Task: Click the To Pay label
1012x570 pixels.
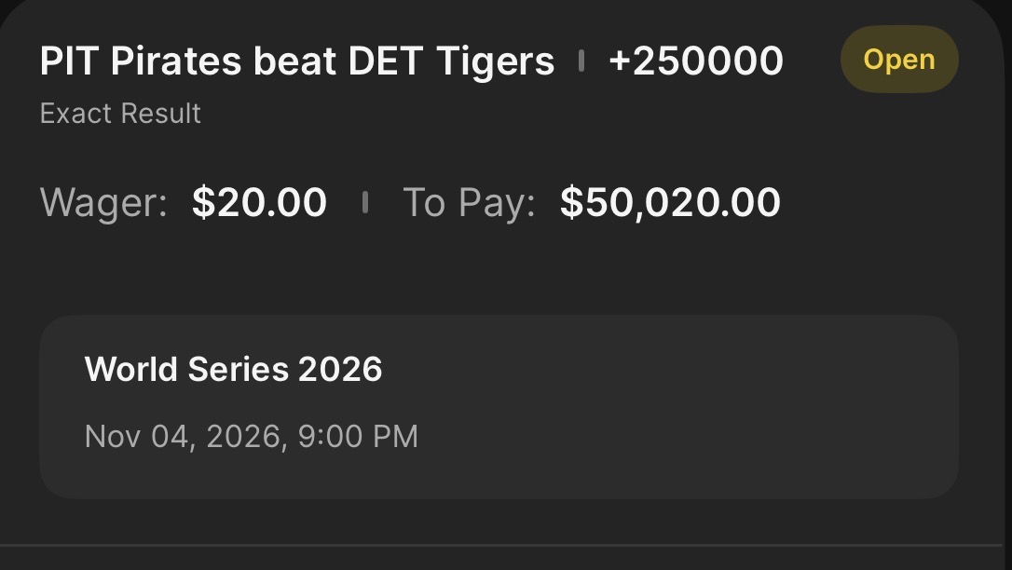Action: tap(469, 202)
